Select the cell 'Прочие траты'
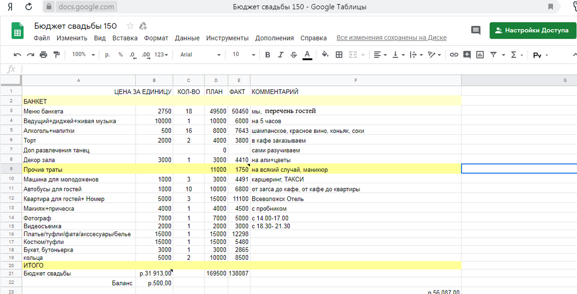The height and width of the screenshot is (294, 577). pyautogui.click(x=79, y=169)
